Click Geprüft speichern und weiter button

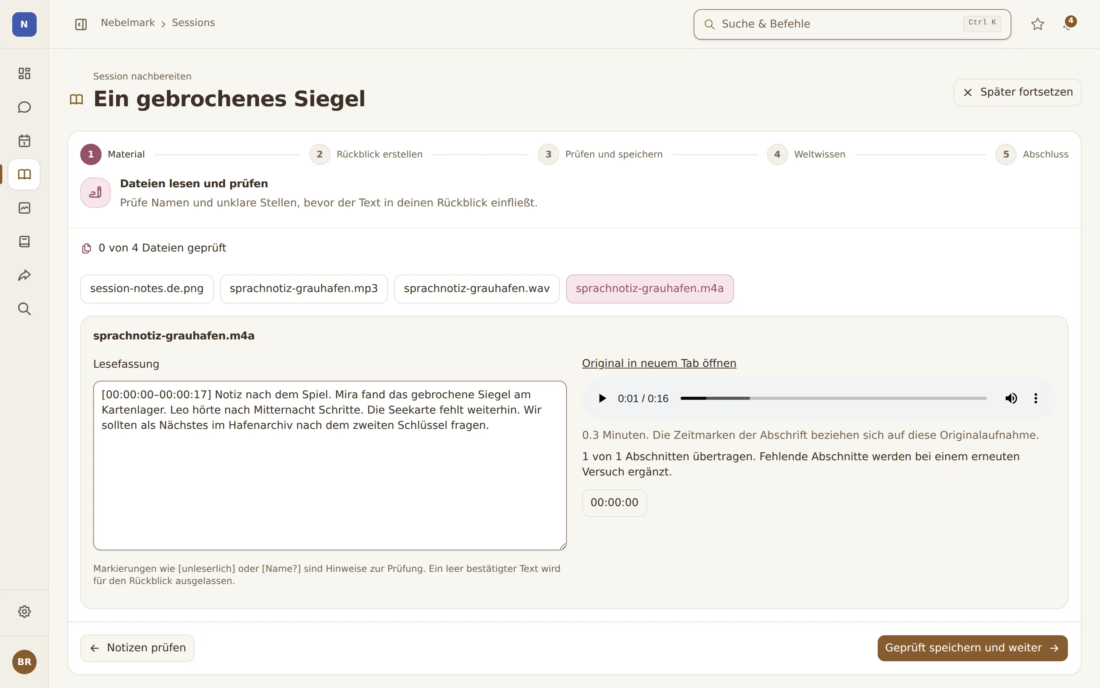pos(972,648)
